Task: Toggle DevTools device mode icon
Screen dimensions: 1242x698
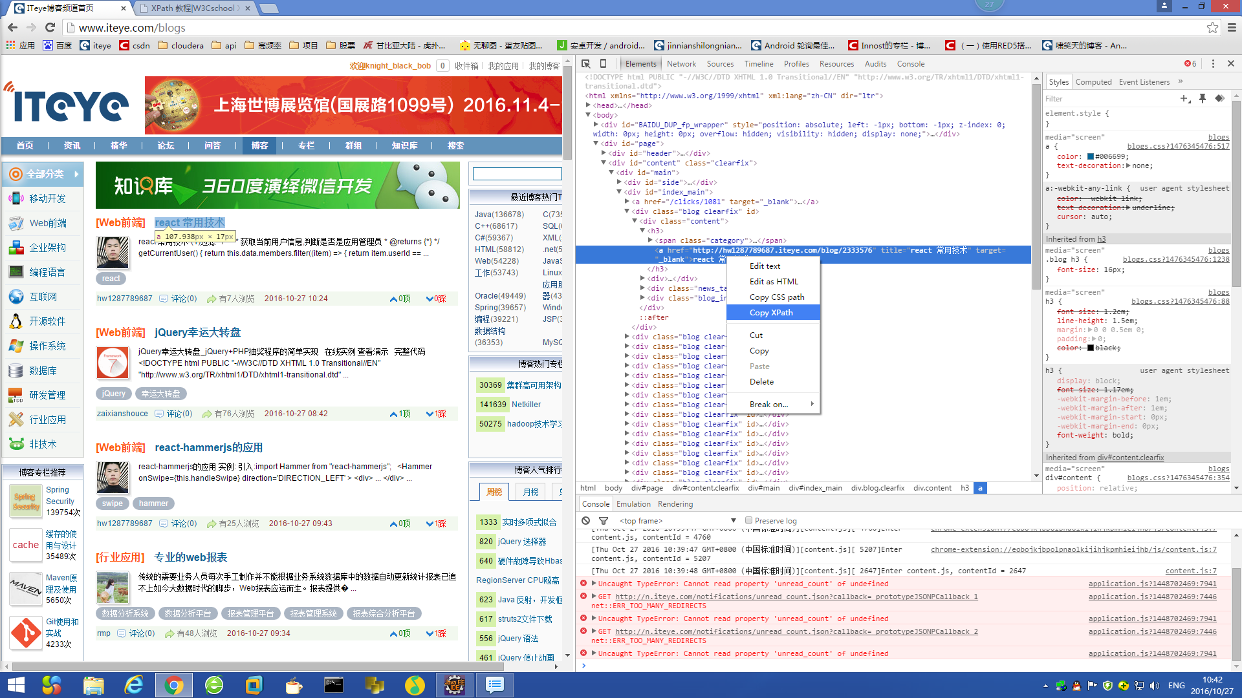Action: coord(603,63)
